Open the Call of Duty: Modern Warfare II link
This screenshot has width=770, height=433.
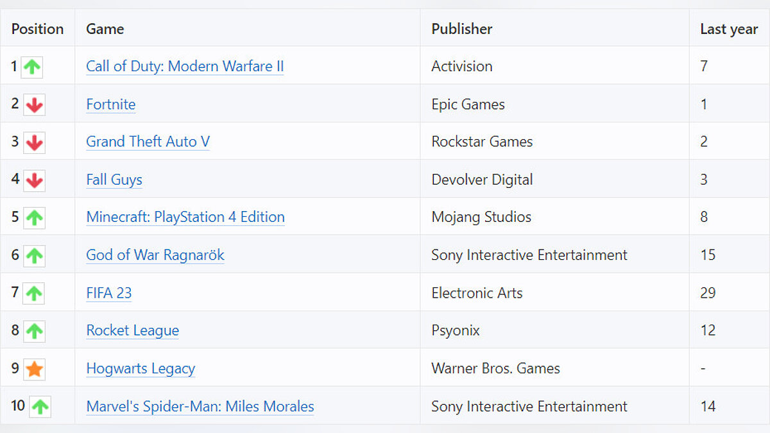pos(185,66)
